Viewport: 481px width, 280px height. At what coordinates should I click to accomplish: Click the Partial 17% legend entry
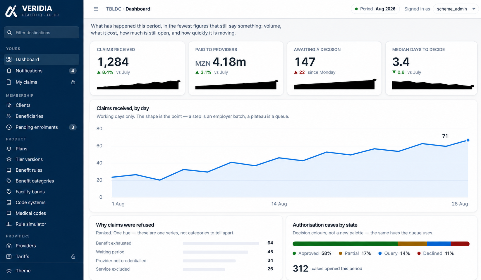point(355,253)
